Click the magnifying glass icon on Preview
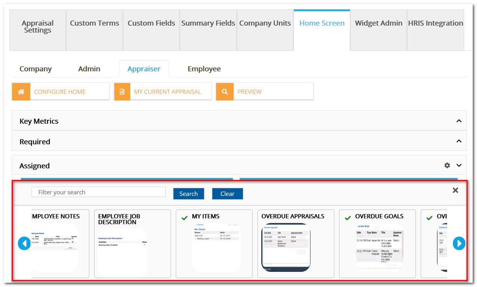 pos(225,91)
